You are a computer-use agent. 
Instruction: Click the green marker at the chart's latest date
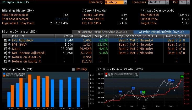[x=182, y=77]
